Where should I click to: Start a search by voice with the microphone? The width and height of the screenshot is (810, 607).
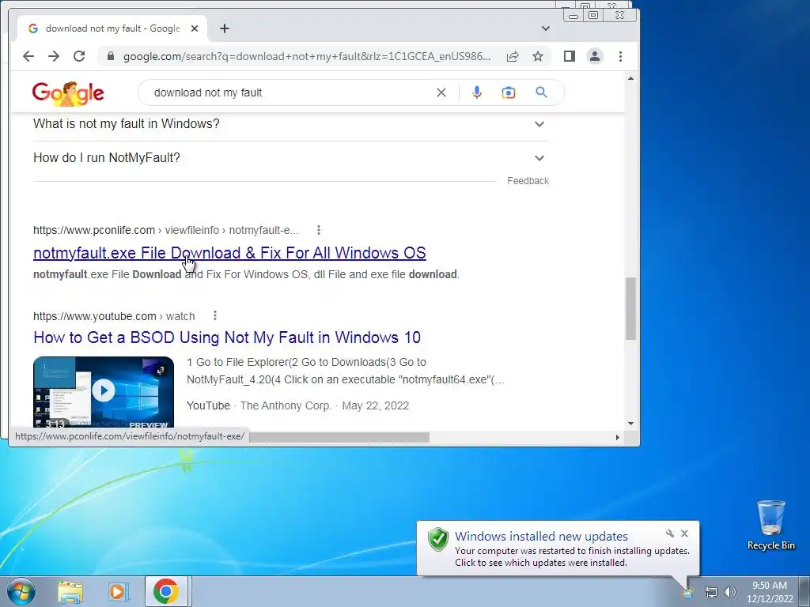click(477, 92)
